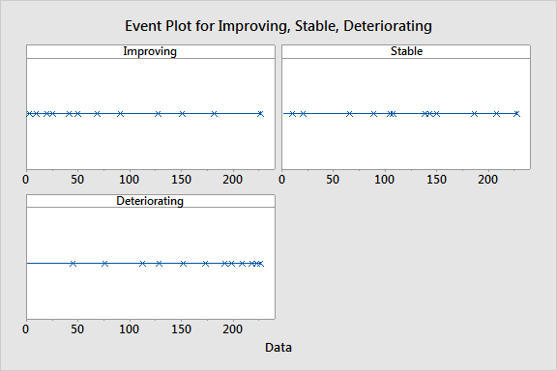Select Stable panel event marker near 186
The image size is (557, 371).
click(x=474, y=114)
